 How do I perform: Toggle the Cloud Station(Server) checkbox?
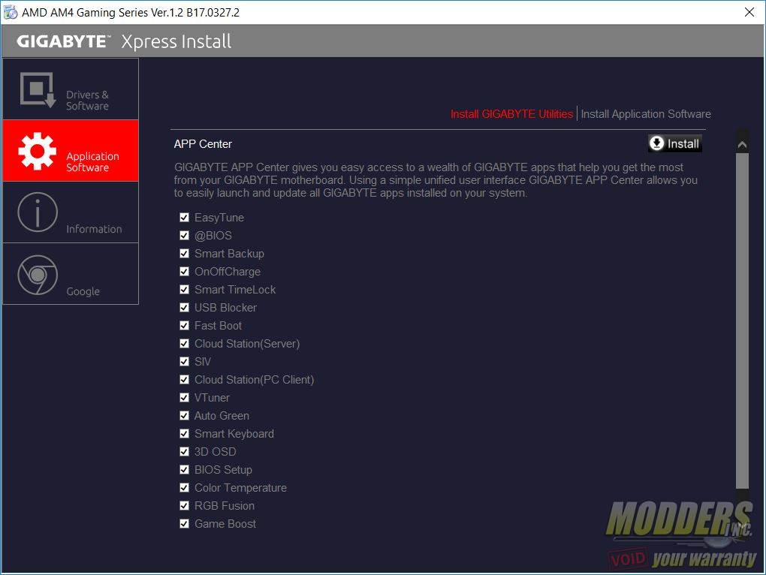point(184,344)
